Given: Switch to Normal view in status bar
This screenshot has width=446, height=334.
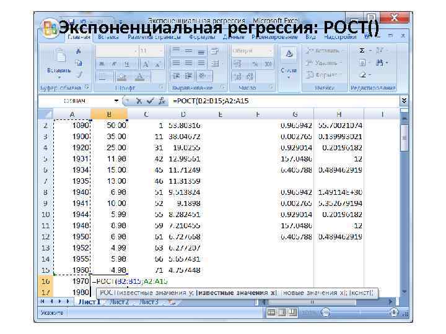Looking at the screenshot, I should [x=271, y=313].
